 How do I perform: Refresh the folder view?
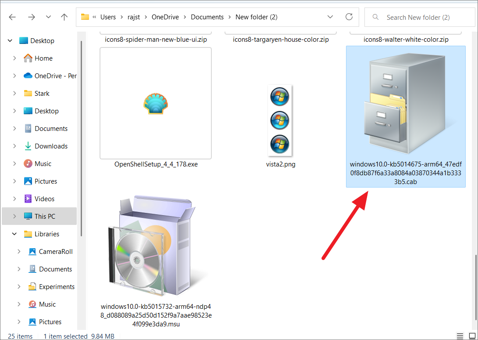tap(349, 17)
